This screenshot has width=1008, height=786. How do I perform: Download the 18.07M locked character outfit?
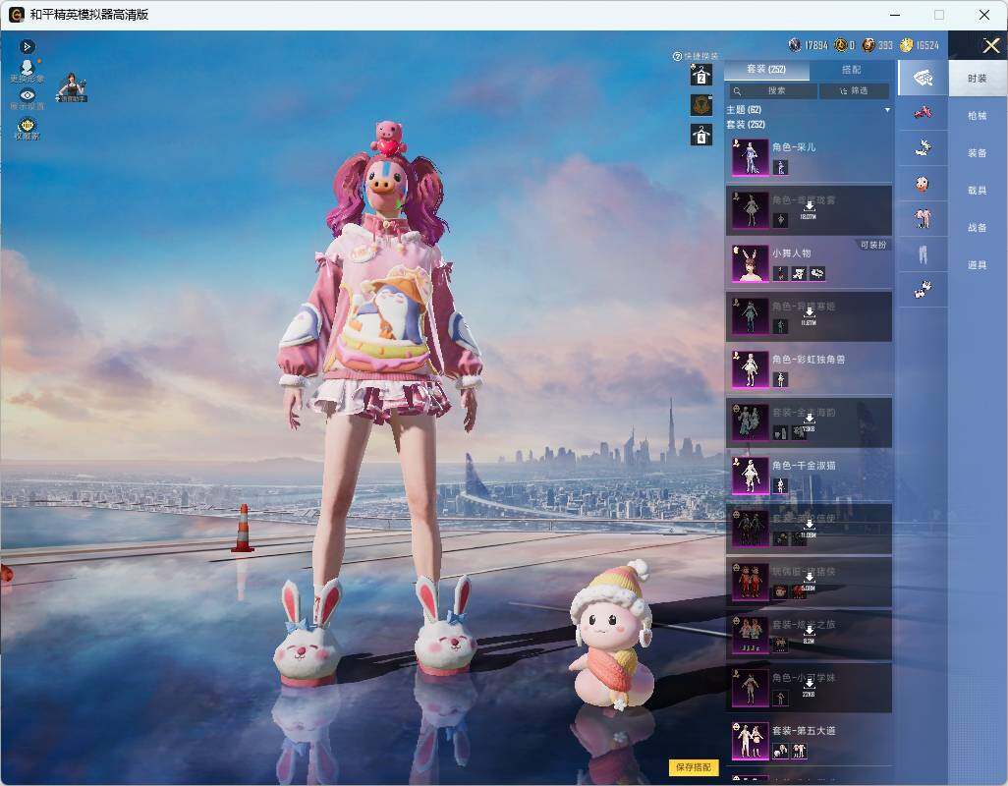809,210
